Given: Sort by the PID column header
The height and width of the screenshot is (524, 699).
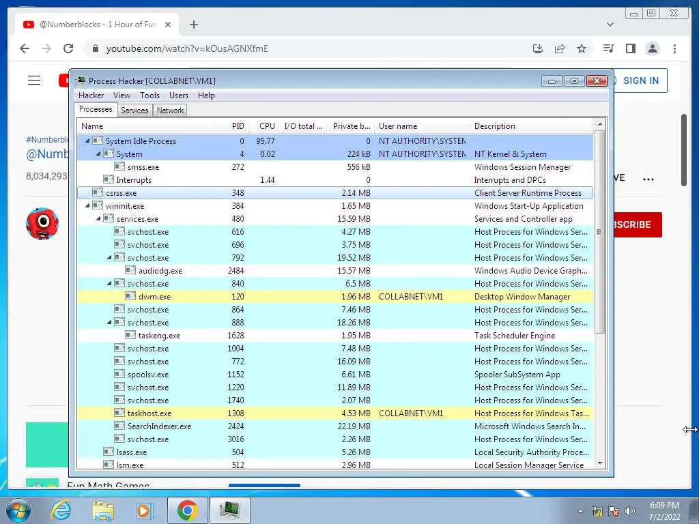Looking at the screenshot, I should pyautogui.click(x=231, y=126).
